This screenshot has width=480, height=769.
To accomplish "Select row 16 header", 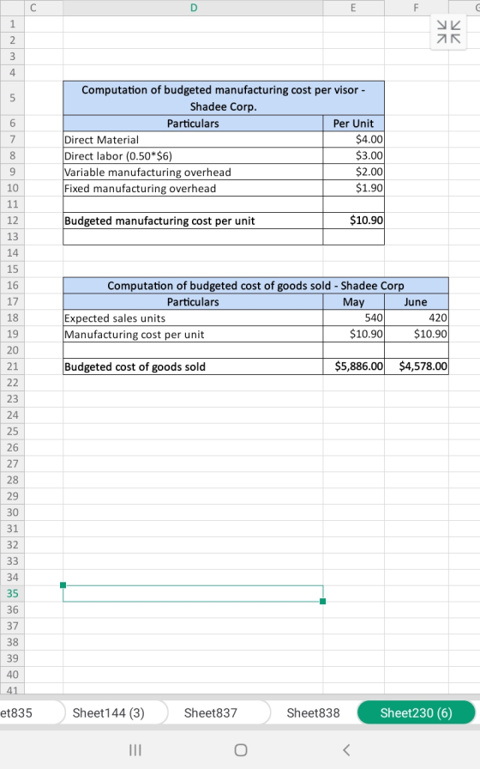I will click(x=12, y=286).
